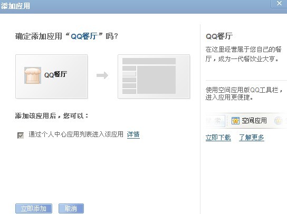
Task: Click the QQ餐厅 text in app card
Action: [x=55, y=74]
